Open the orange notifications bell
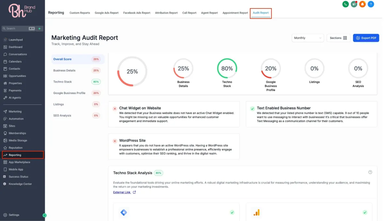Screen dimensions: 392x221 [362, 4]
